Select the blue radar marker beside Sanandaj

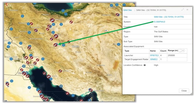point(28,24)
